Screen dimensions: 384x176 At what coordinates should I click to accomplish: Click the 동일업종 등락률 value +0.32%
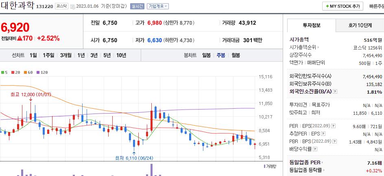coord(374,171)
